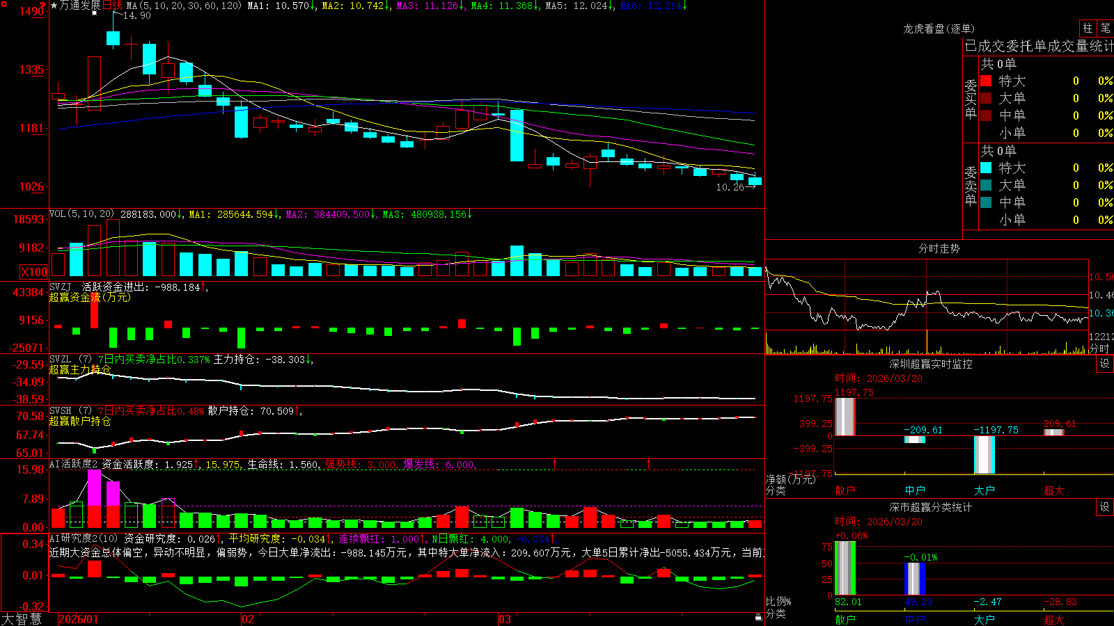Click the 14.90 high price label
The height and width of the screenshot is (626, 1114).
[x=136, y=15]
